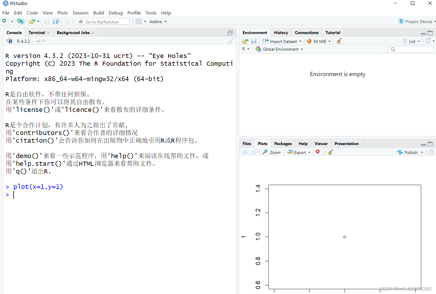Switch to the Files tab
This screenshot has height=294, width=436.
tap(247, 144)
